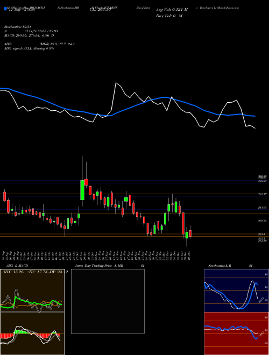The width and height of the screenshot is (269, 355).
Task: Click the MunafaSutra.com watermark link at top
Action: [228, 8]
